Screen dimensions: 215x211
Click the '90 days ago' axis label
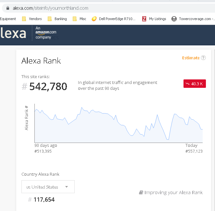46,146
